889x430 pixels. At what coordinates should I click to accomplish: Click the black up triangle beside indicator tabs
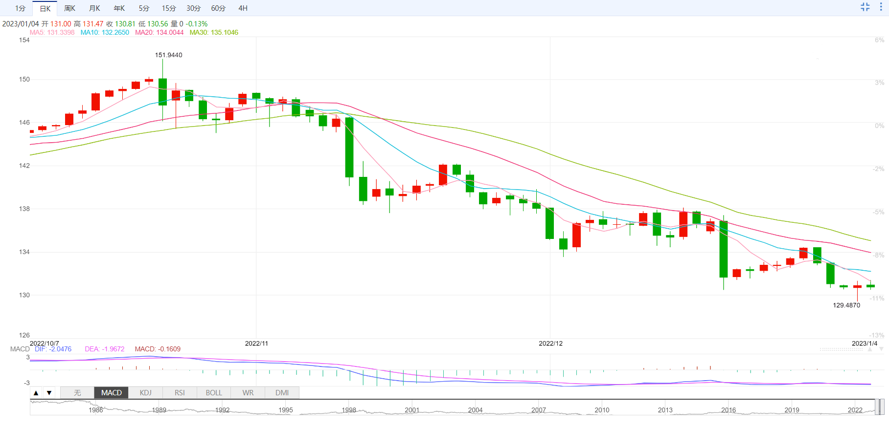coord(36,393)
